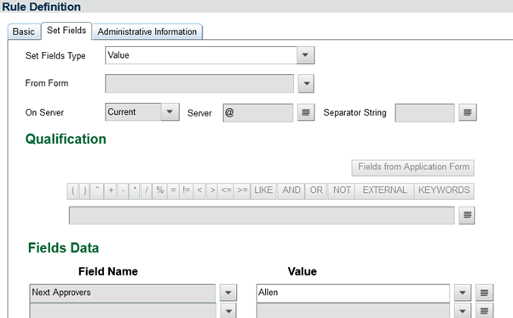Open the Qualification expression editor icon
Viewport: 513px width, 318px height.
tap(467, 215)
